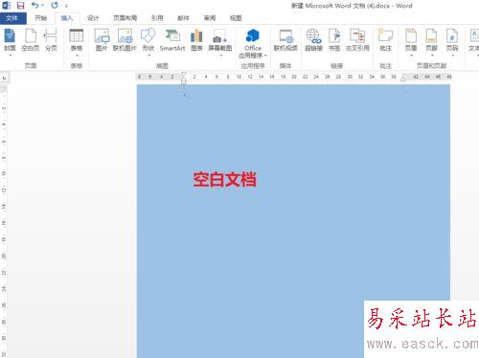Open Office 应用程序 apps dropdown
Screen dimensions: 479x358
(x=253, y=44)
